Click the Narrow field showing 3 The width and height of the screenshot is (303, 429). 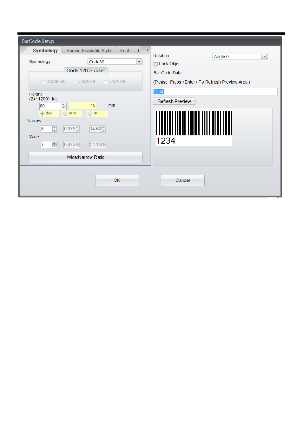click(46, 129)
